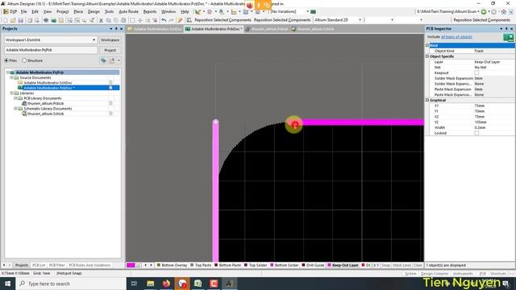Collapse the Graphical section in PCB Inspector

click(x=427, y=100)
